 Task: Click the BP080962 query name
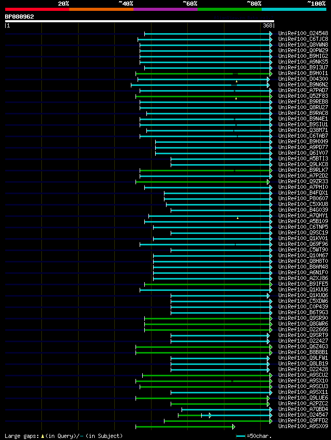coord(19,17)
